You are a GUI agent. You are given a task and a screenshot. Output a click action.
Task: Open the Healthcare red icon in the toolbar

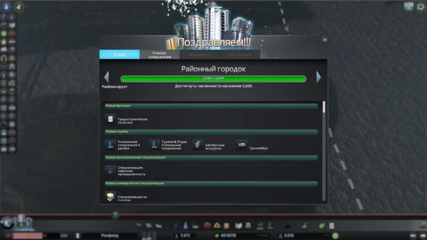point(207,226)
